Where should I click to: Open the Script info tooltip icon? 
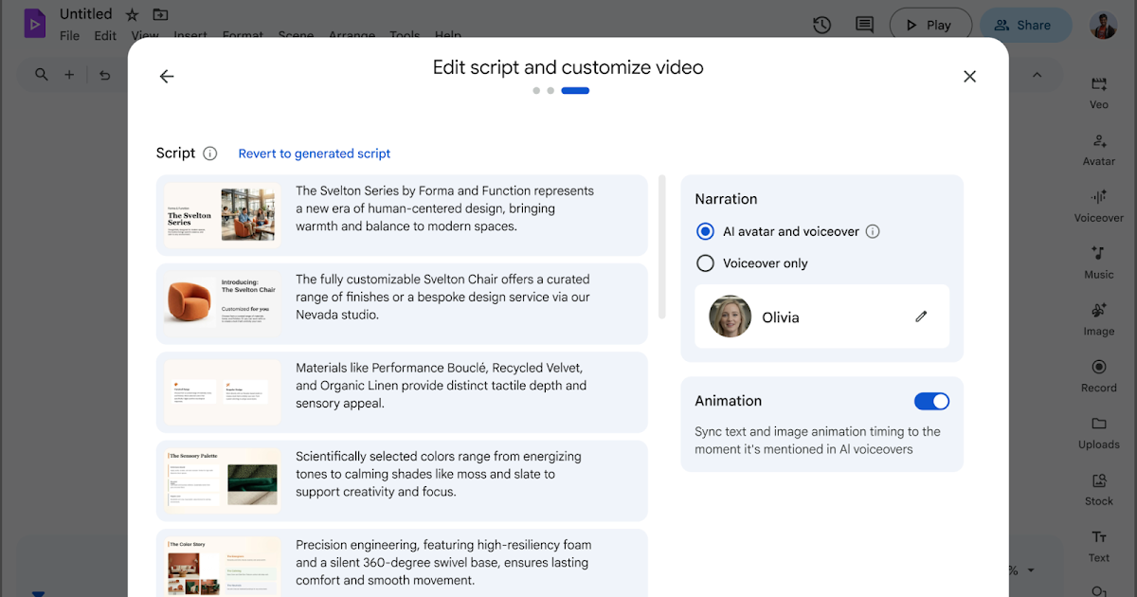210,154
